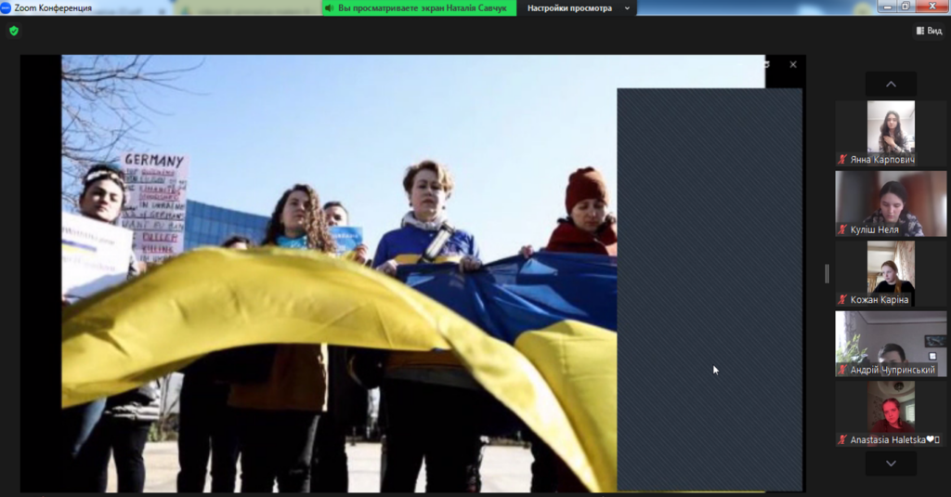Click the Zoom logo in title bar
The image size is (951, 497).
click(7, 7)
